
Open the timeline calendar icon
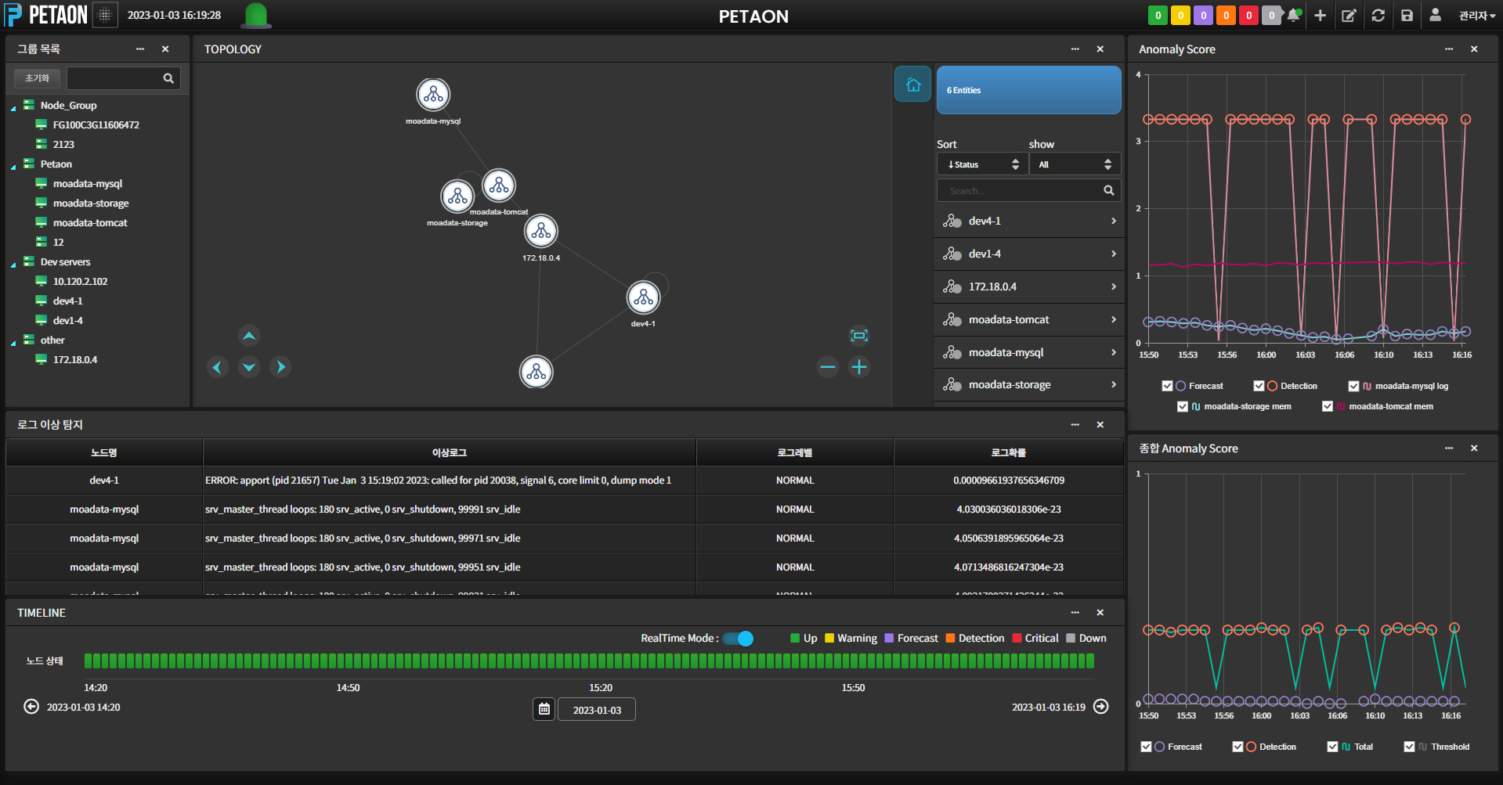544,709
